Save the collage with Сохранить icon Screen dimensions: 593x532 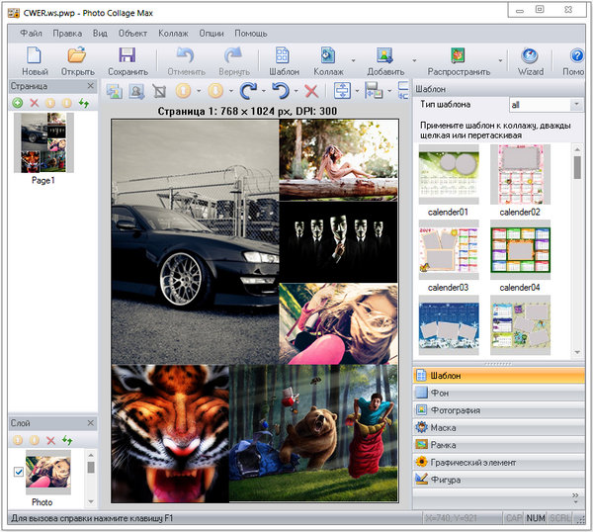click(127, 56)
